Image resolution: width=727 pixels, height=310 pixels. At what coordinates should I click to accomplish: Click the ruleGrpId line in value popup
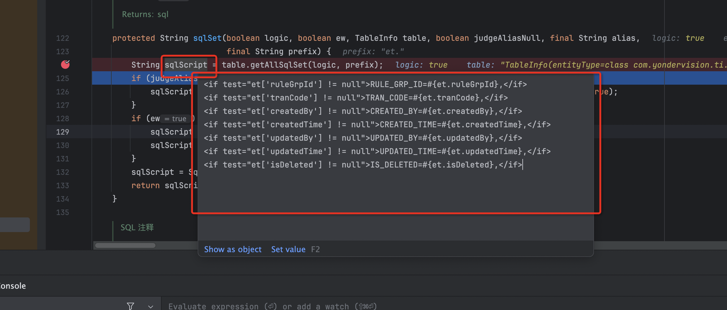tap(365, 84)
